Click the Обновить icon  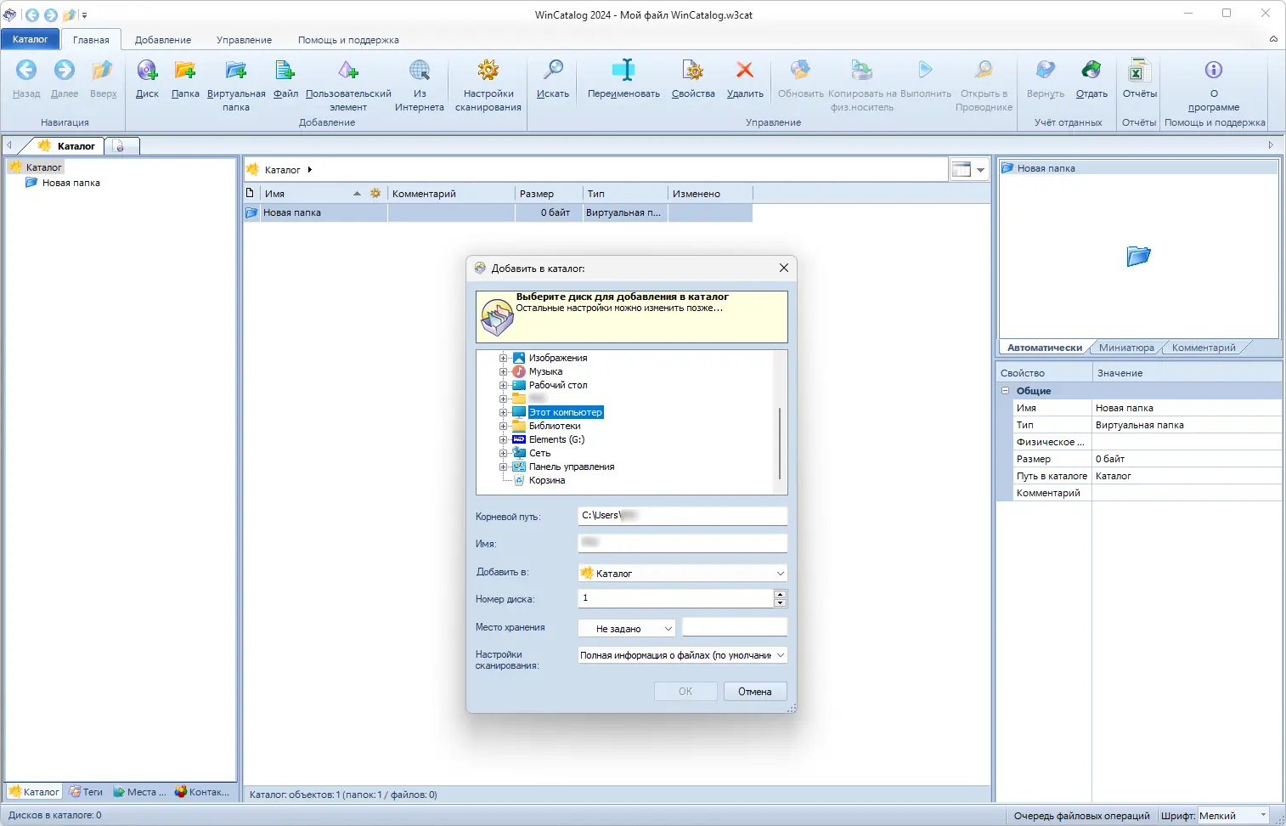(800, 70)
